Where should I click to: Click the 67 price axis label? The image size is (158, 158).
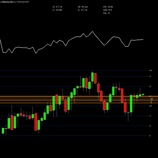pos(150,136)
